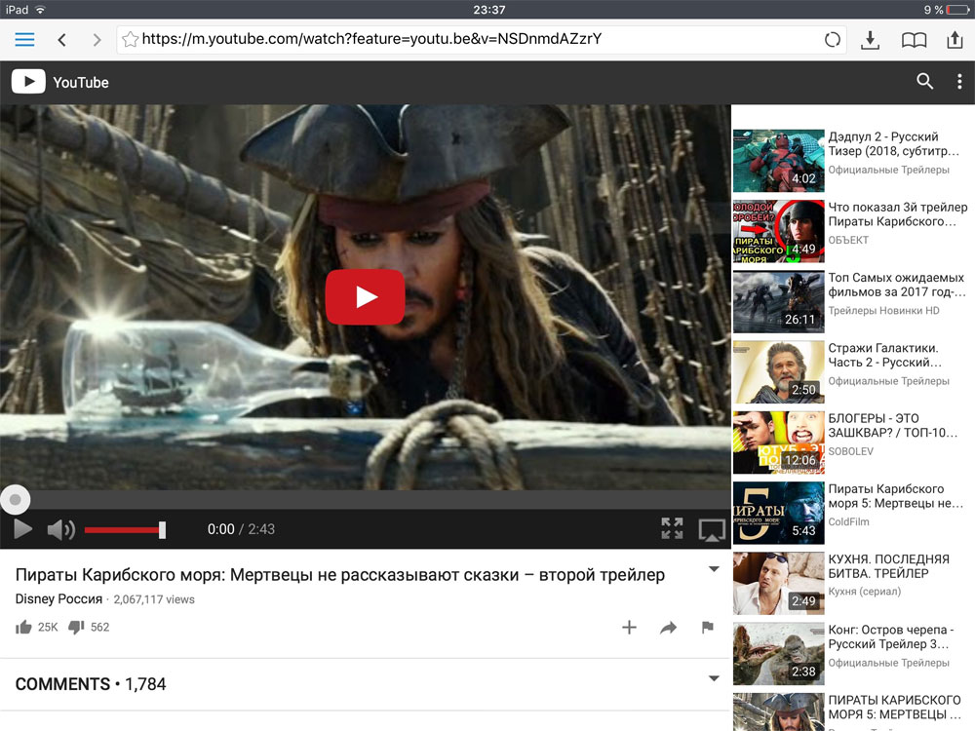Click the YouTube logo
The height and width of the screenshot is (731, 975).
(59, 82)
